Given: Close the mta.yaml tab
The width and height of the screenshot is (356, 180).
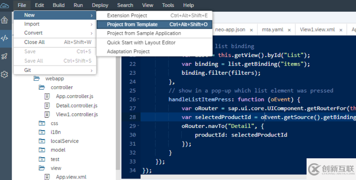Looking at the screenshot, I should click(289, 30).
